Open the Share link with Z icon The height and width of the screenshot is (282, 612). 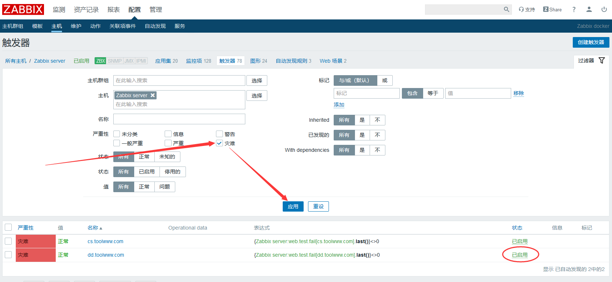[x=552, y=10]
